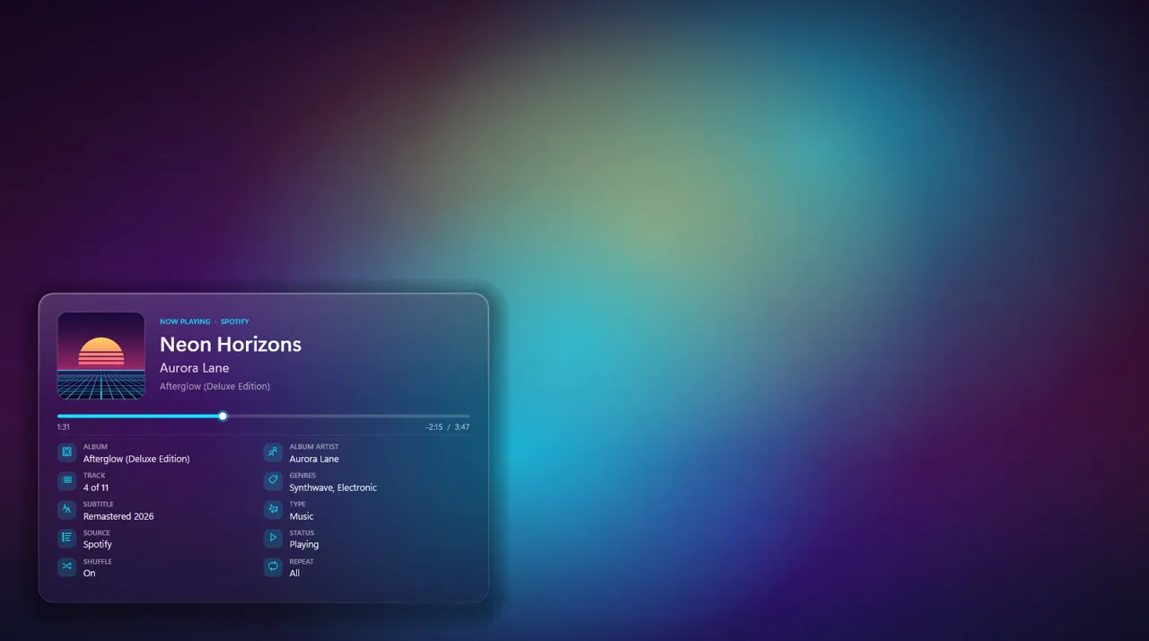The image size is (1149, 641).
Task: Click the Status play icon
Action: 273,538
